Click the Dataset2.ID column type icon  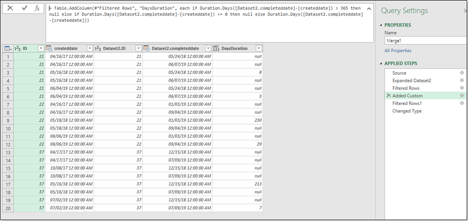[98, 48]
